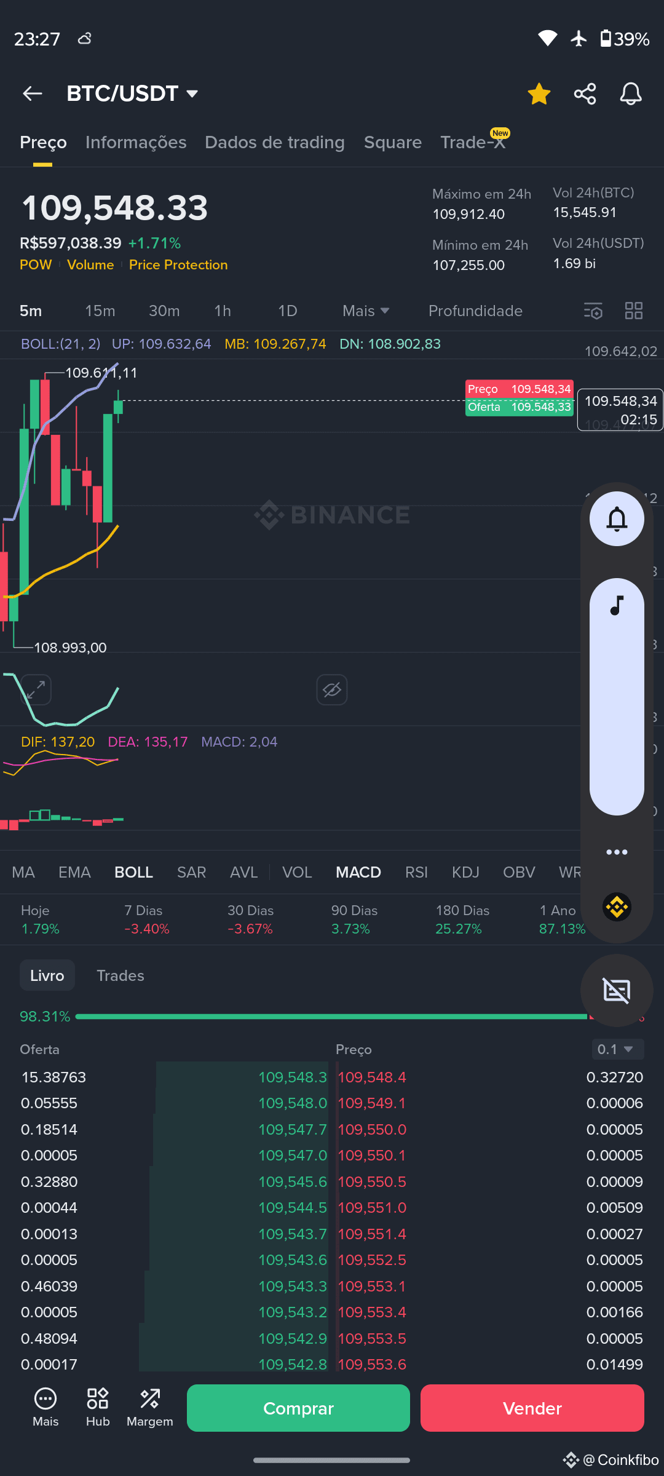This screenshot has height=1476, width=664.
Task: Adjust the media volume slider
Action: [x=617, y=697]
